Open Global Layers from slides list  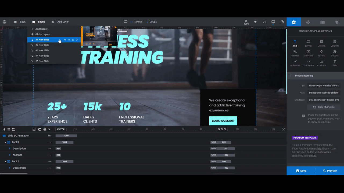pyautogui.click(x=54, y=34)
